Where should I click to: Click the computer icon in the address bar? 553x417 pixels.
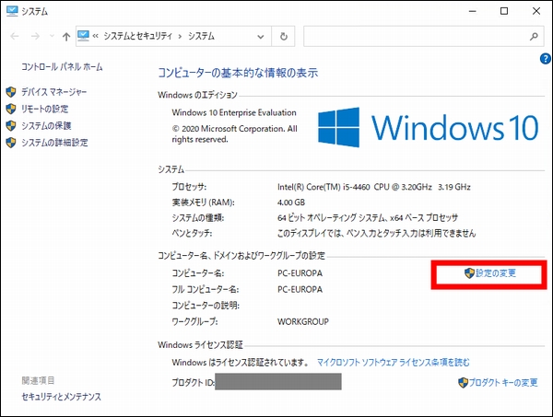point(83,36)
